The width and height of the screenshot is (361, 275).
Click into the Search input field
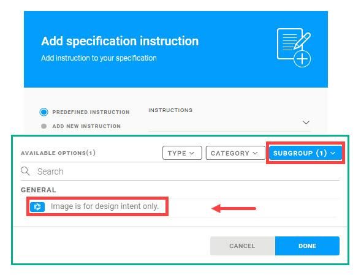point(188,171)
